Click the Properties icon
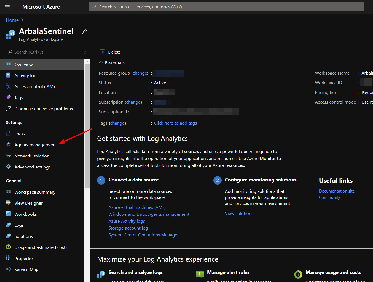 9,258
